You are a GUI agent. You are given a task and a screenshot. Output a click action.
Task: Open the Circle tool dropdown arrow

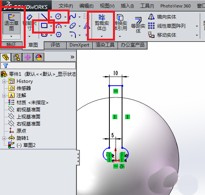click(x=65, y=17)
